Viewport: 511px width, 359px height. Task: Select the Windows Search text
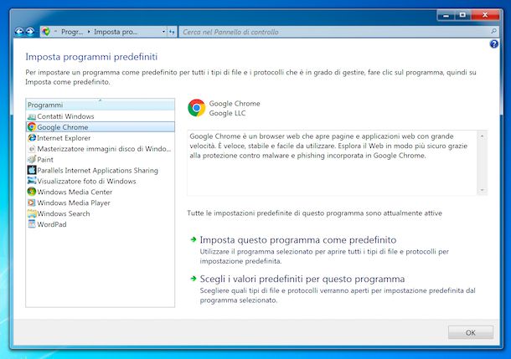point(64,213)
